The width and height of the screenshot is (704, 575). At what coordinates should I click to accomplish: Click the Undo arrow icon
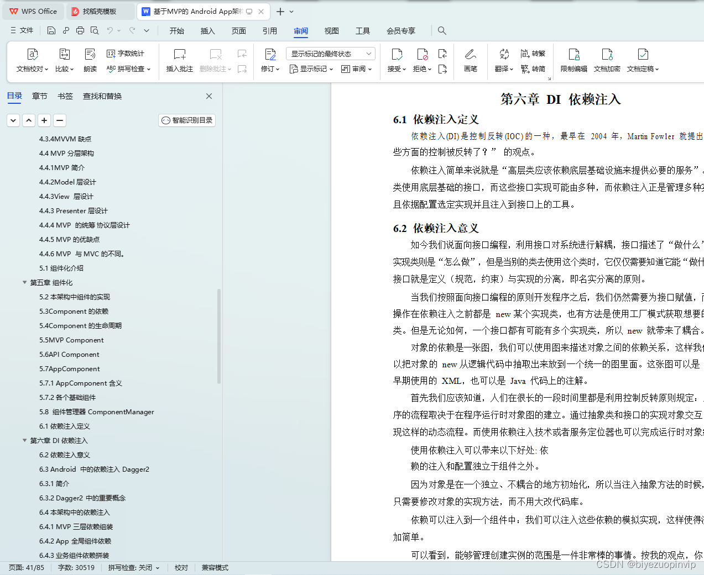click(110, 30)
